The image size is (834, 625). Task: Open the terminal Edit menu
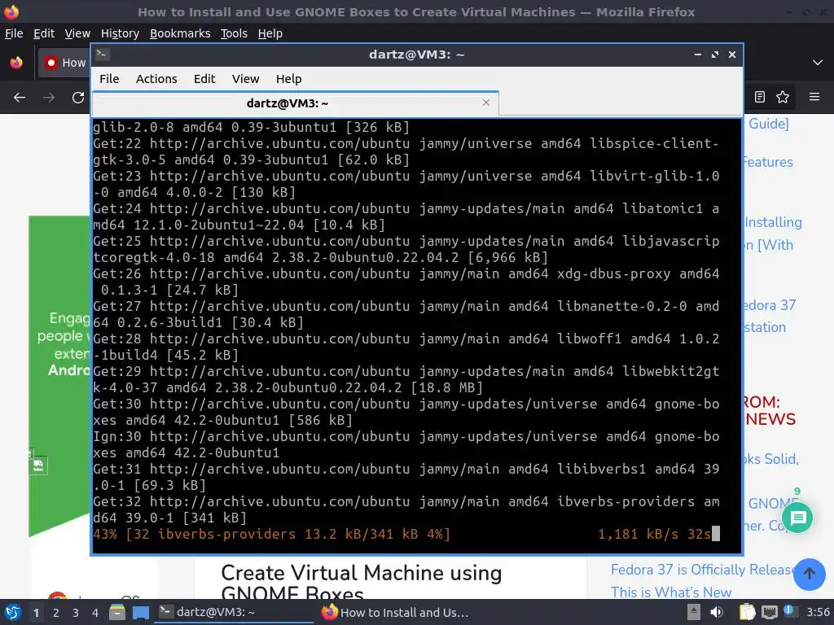click(x=204, y=79)
